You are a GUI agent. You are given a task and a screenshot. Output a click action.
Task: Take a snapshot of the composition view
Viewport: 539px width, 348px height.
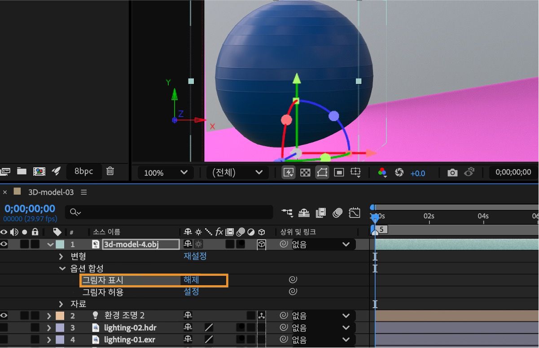pos(452,173)
